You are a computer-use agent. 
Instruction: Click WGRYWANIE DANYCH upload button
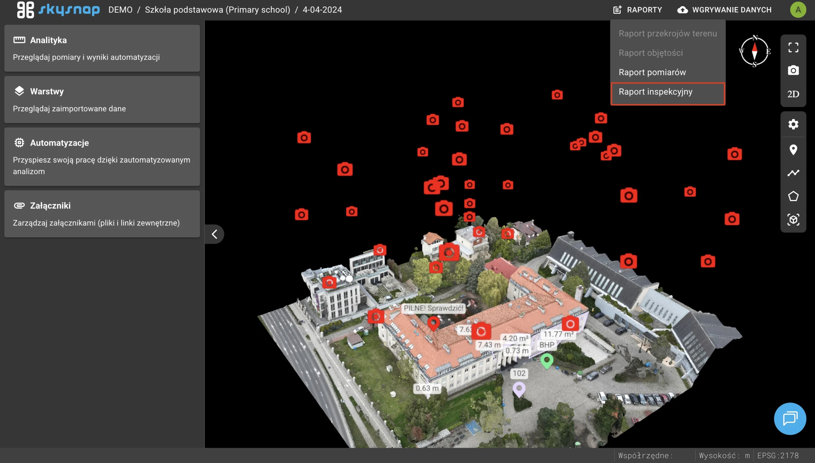[x=725, y=10]
